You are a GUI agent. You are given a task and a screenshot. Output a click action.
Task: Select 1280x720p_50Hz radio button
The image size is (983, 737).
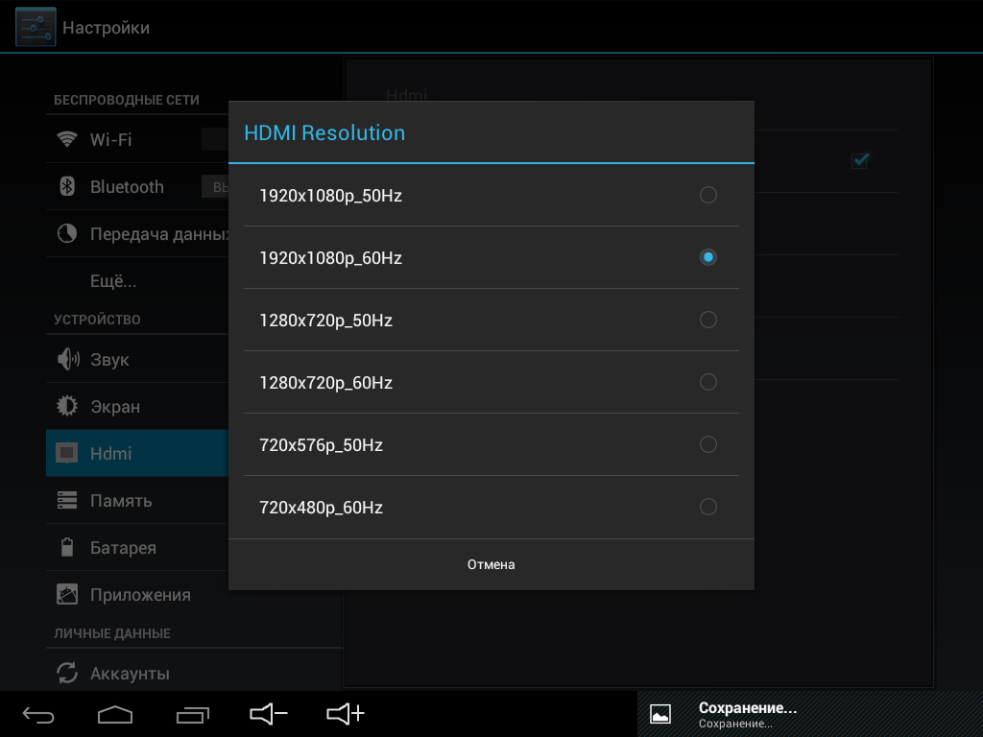707,321
